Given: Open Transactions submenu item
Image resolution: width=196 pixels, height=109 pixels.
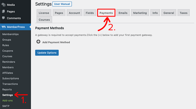Looking at the screenshot, I should [x=10, y=84].
